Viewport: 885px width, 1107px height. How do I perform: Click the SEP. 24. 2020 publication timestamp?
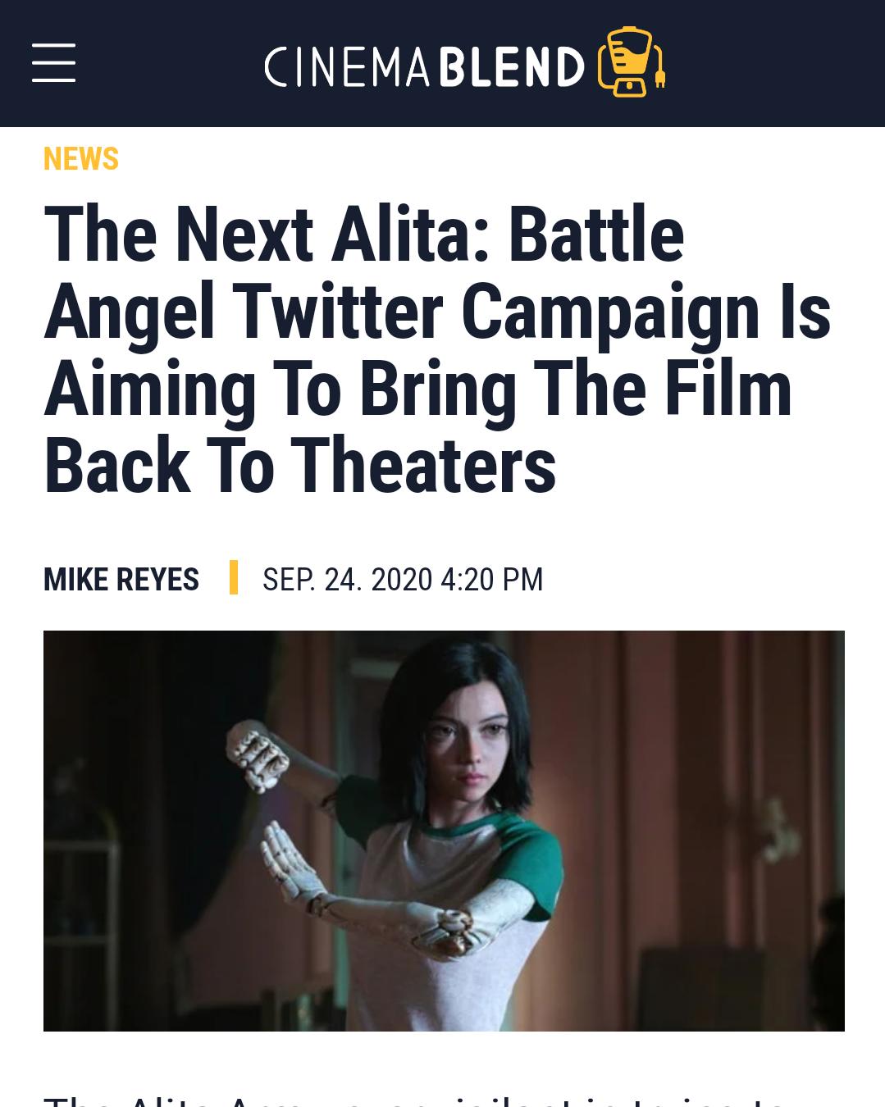click(347, 579)
